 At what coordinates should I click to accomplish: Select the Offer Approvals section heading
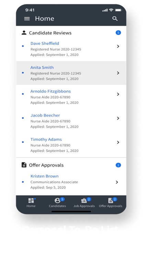tap(46, 165)
